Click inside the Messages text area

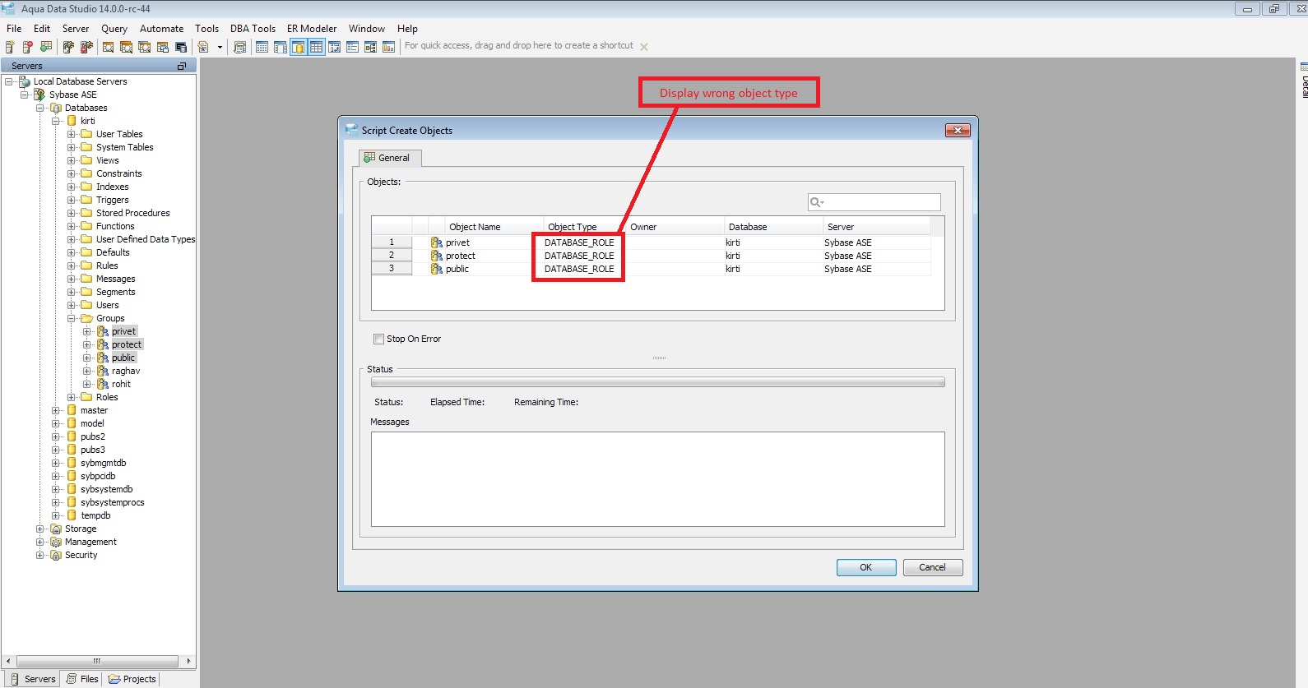658,479
